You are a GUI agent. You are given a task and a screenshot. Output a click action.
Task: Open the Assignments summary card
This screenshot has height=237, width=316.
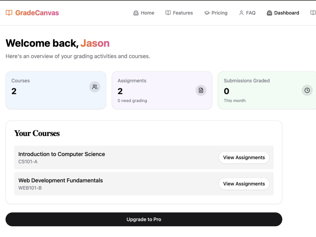[162, 90]
